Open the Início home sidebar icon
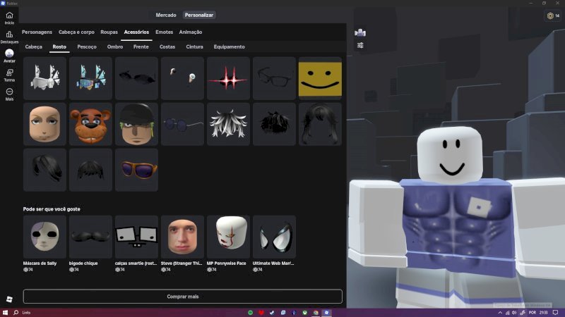 tap(9, 18)
